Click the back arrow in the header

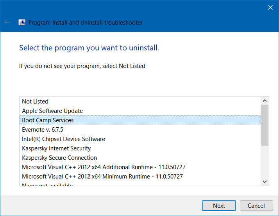click(x=7, y=23)
